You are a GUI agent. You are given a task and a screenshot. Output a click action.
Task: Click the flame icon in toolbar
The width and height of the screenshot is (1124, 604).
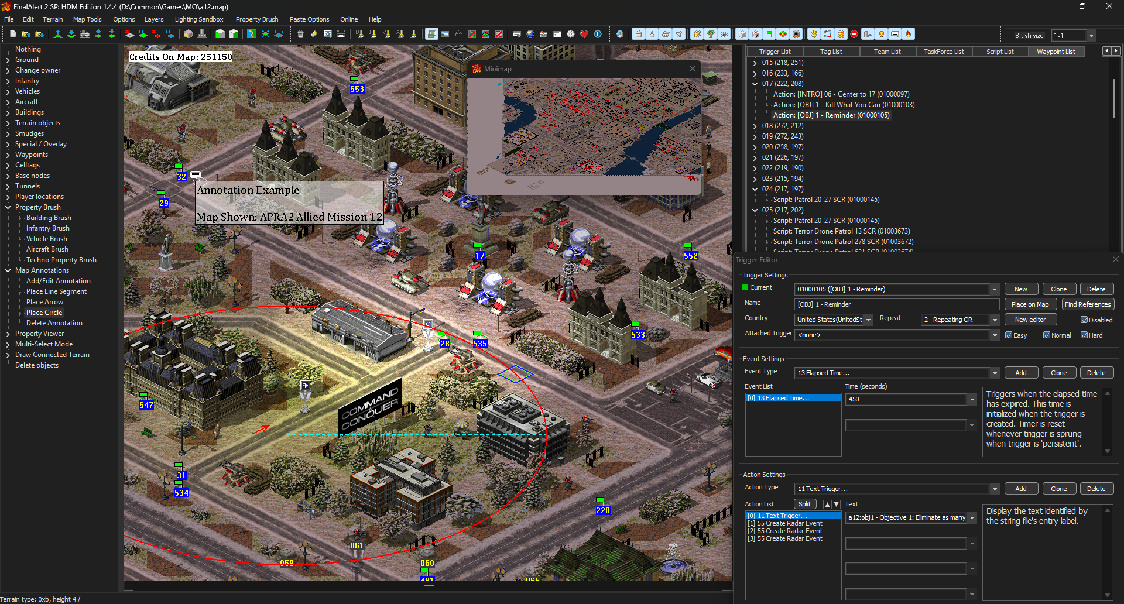909,35
